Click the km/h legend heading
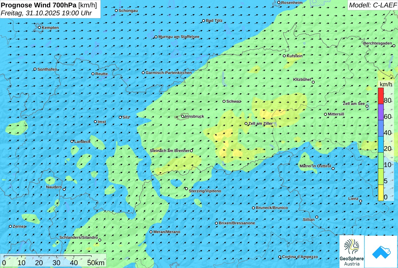Screen dimensions: 398x268 pos(386,85)
